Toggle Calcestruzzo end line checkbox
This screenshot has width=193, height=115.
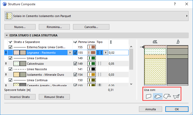click(x=75, y=64)
